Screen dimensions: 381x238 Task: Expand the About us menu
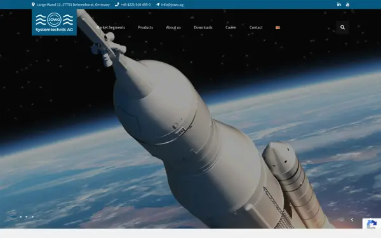click(x=173, y=27)
